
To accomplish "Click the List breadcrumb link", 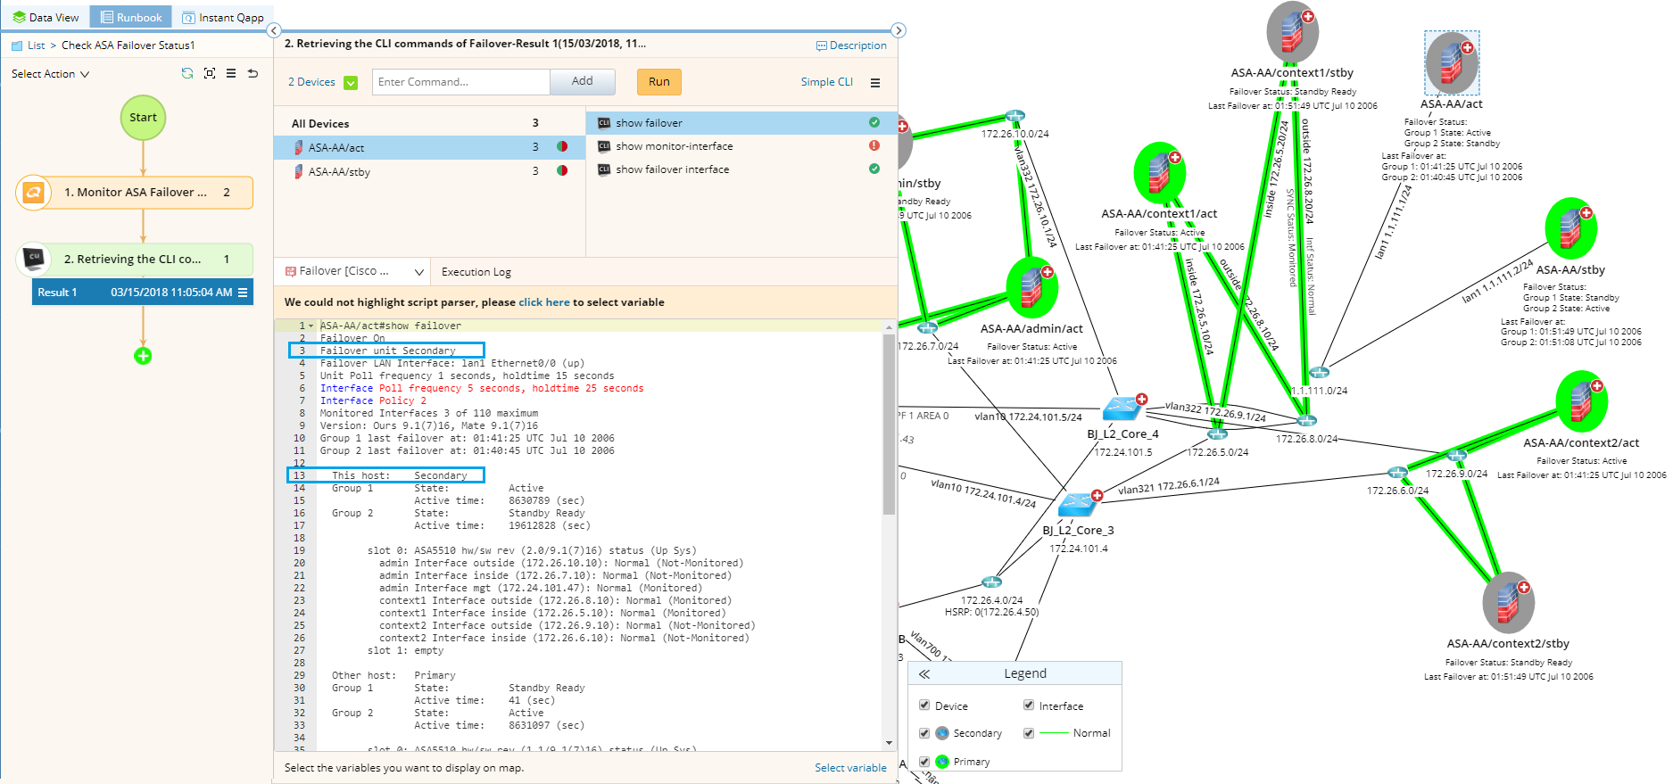I will [x=36, y=45].
